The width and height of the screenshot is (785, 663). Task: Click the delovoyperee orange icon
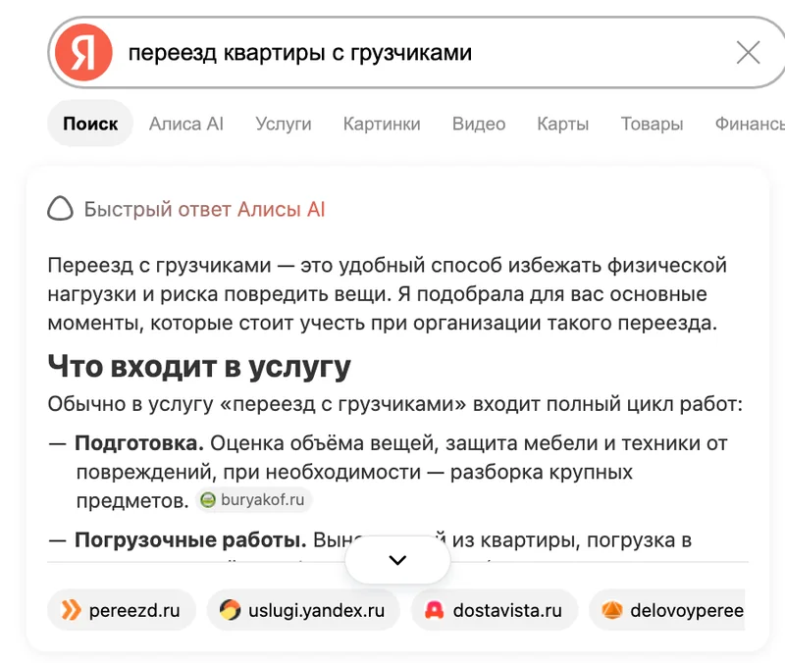pyautogui.click(x=611, y=610)
